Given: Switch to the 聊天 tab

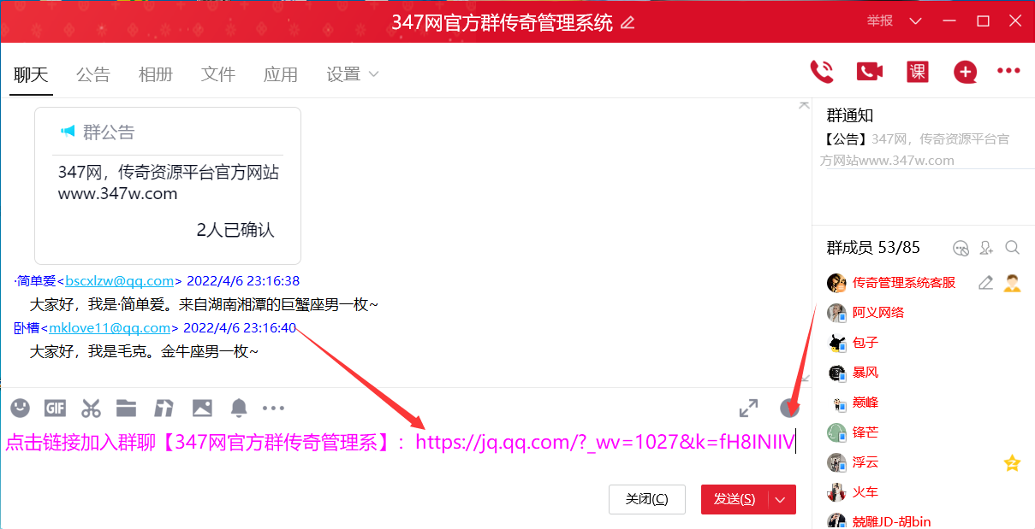Looking at the screenshot, I should click(31, 74).
